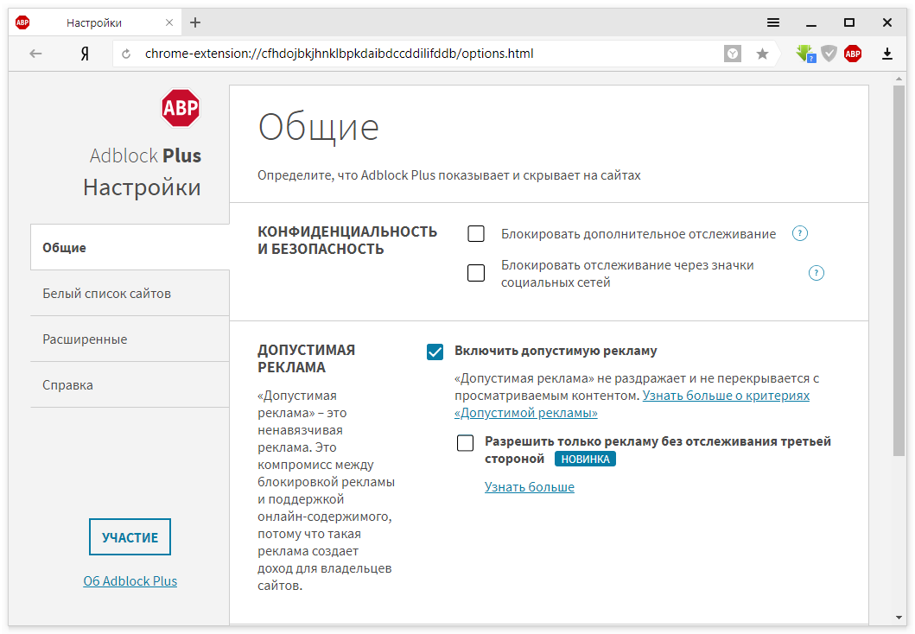The width and height of the screenshot is (915, 634).
Task: Open the browser downloads arrow icon
Action: (887, 54)
